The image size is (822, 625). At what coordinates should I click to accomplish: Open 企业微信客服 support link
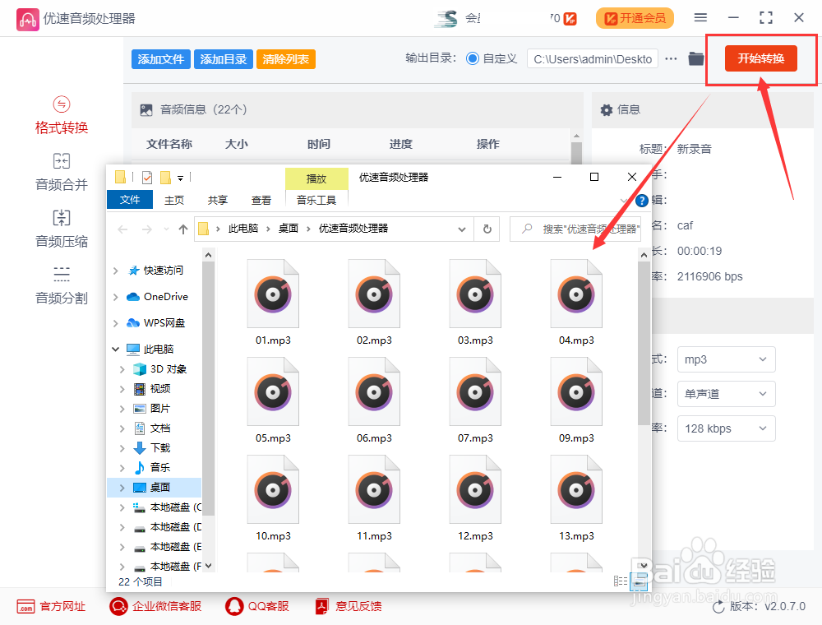(x=155, y=607)
